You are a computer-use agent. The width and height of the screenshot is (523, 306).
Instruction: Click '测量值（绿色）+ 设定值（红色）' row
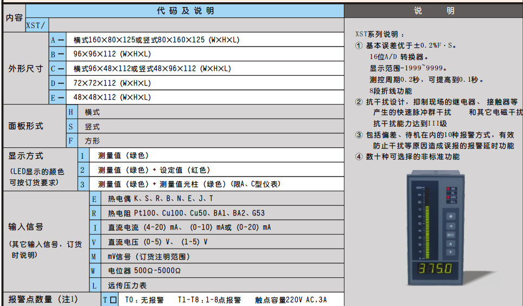[217, 170]
